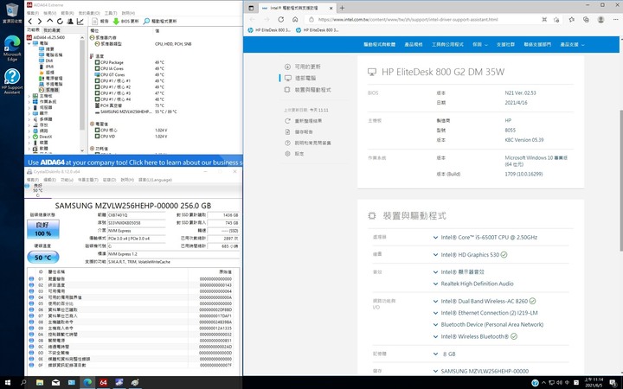Go up one level in AIDA64 toolbar
623x389 pixels.
(49, 21)
